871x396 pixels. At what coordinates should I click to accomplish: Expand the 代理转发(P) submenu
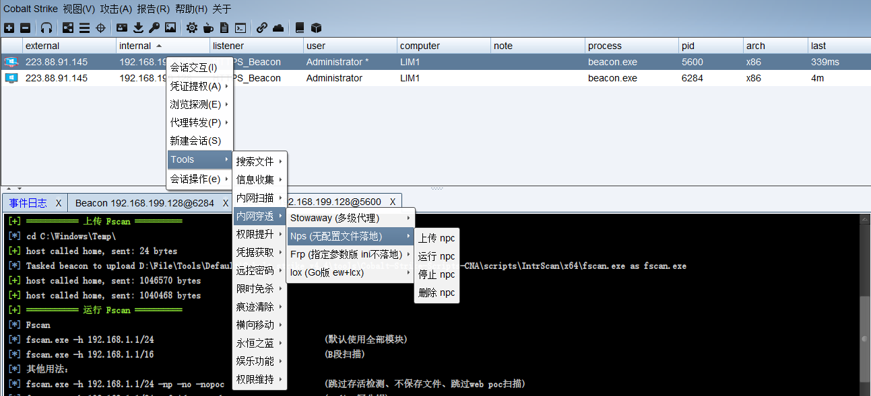pos(199,122)
